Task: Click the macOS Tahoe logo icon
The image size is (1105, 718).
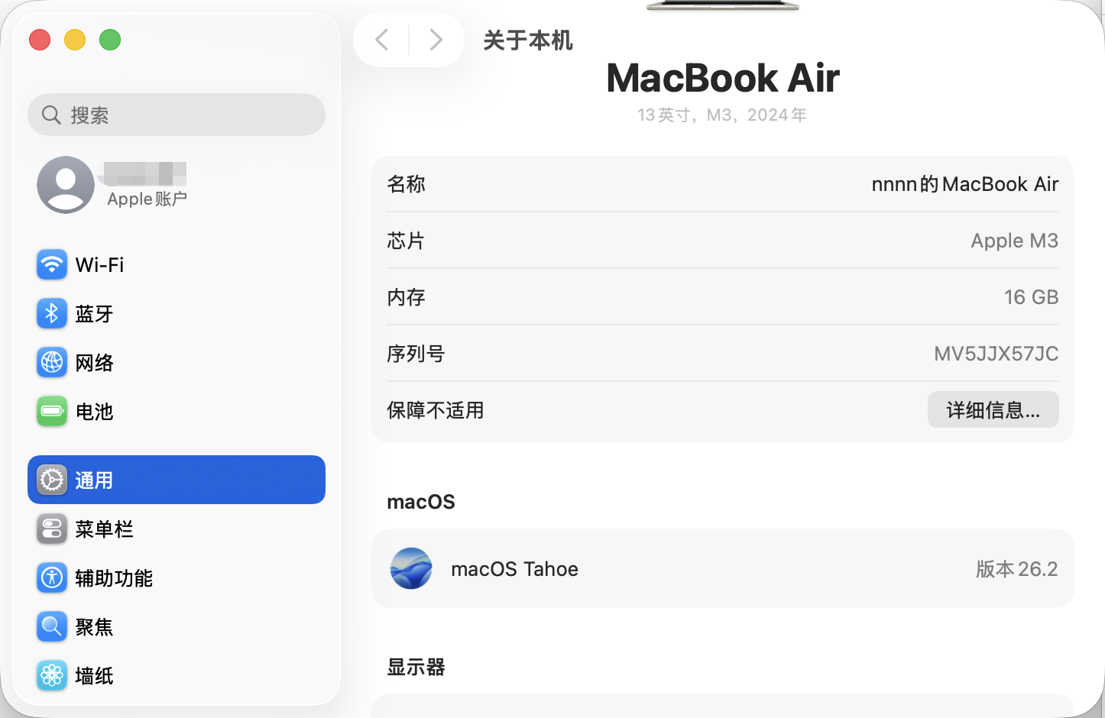Action: [411, 569]
